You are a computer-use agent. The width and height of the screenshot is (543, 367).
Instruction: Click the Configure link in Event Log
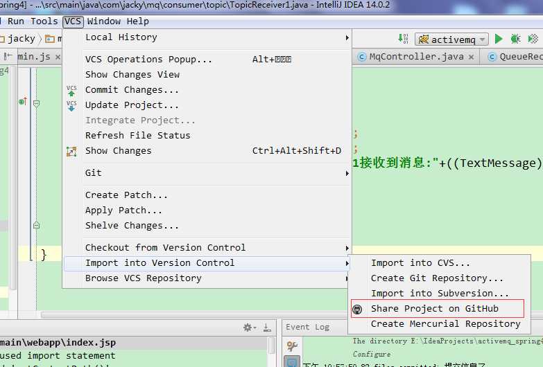372,355
